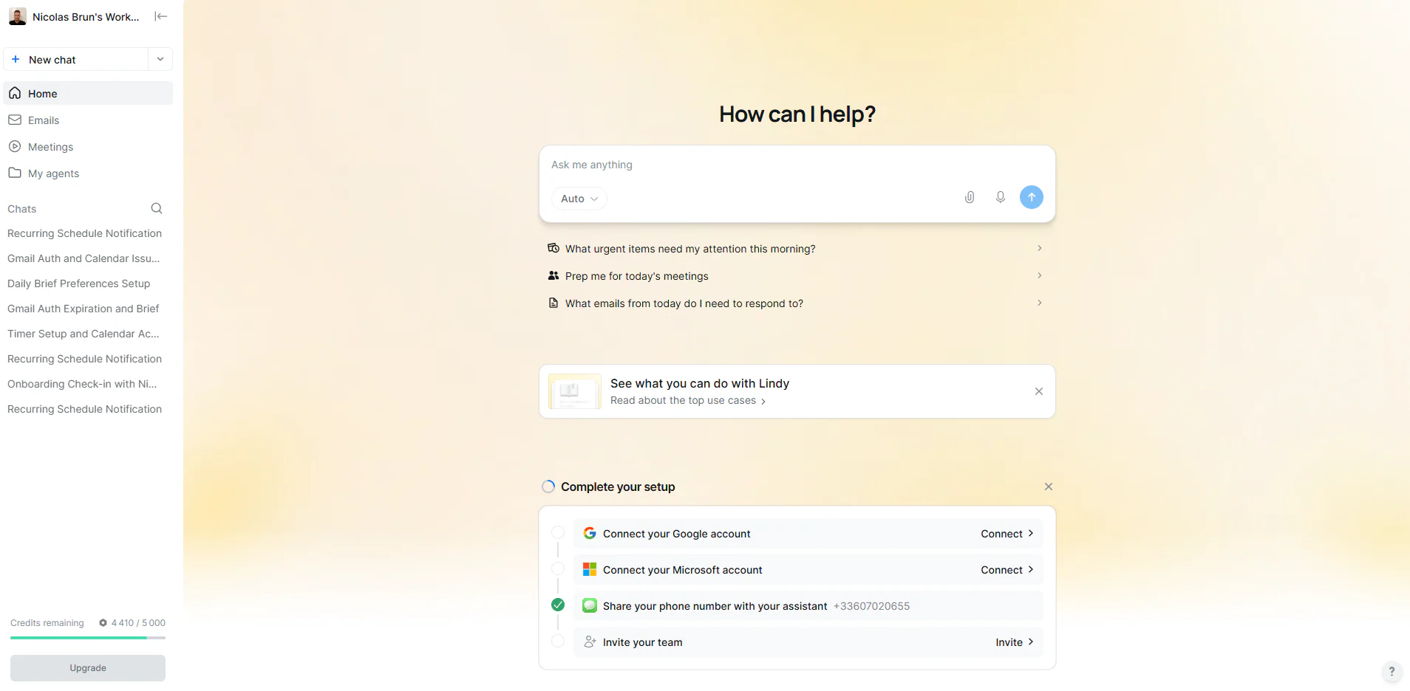Image resolution: width=1410 pixels, height=691 pixels.
Task: Click the Emails envelope icon
Action: pyautogui.click(x=15, y=120)
